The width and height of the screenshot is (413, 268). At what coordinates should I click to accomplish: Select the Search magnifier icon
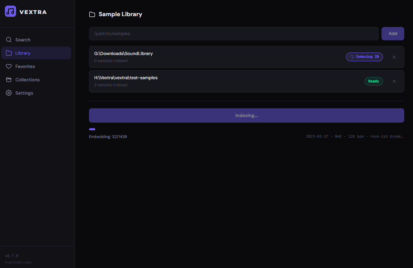click(9, 40)
